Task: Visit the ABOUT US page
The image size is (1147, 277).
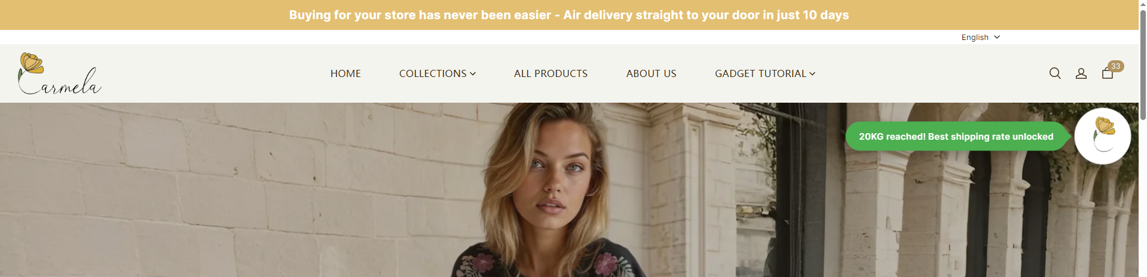Action: [x=651, y=73]
